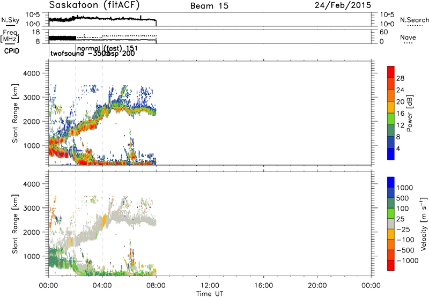Click the N.Sky noise label
This screenshot has width=429, height=297.
(x=10, y=20)
